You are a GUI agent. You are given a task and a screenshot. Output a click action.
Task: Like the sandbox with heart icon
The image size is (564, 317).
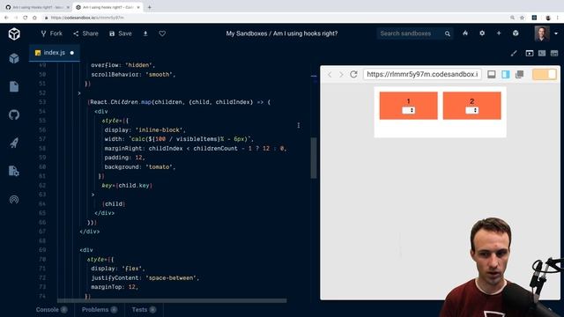coord(162,33)
